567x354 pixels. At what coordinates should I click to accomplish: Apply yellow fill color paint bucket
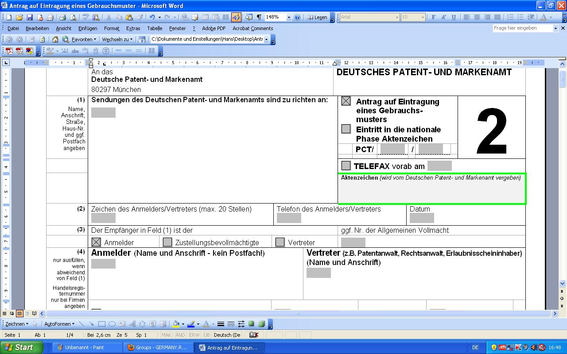tap(176, 324)
